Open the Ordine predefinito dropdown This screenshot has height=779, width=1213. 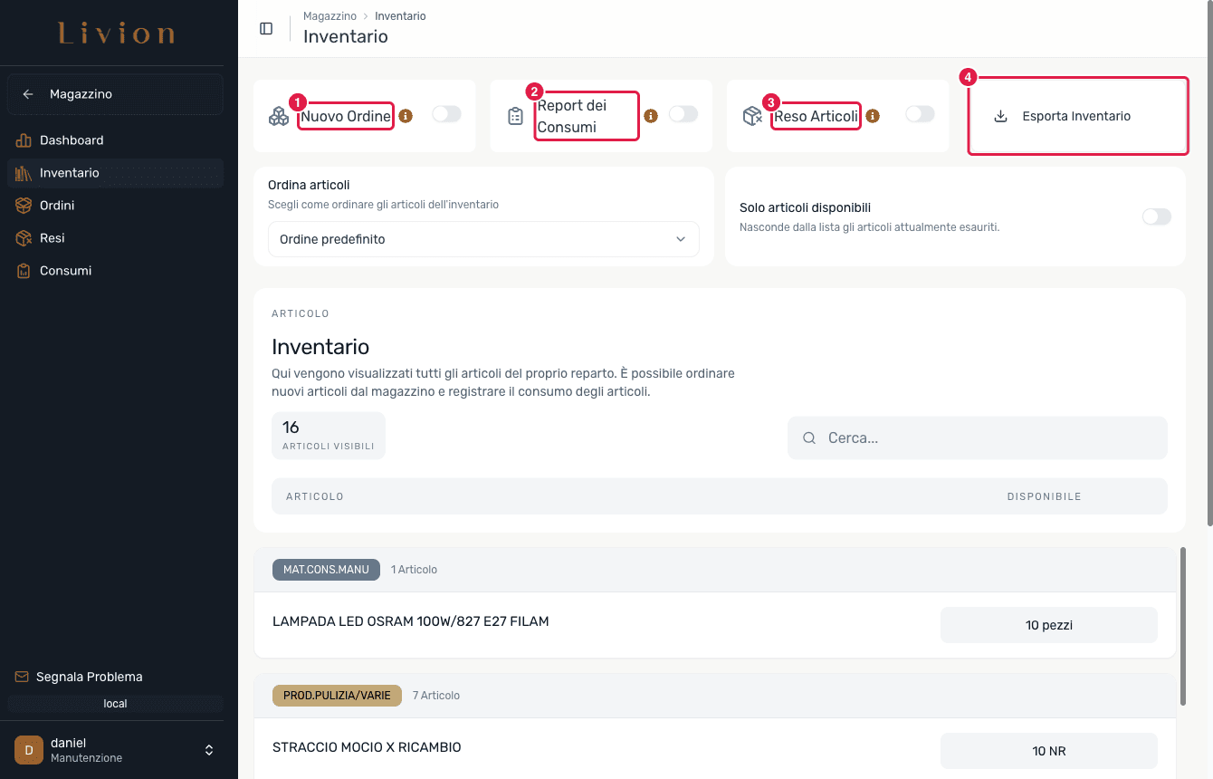click(483, 239)
